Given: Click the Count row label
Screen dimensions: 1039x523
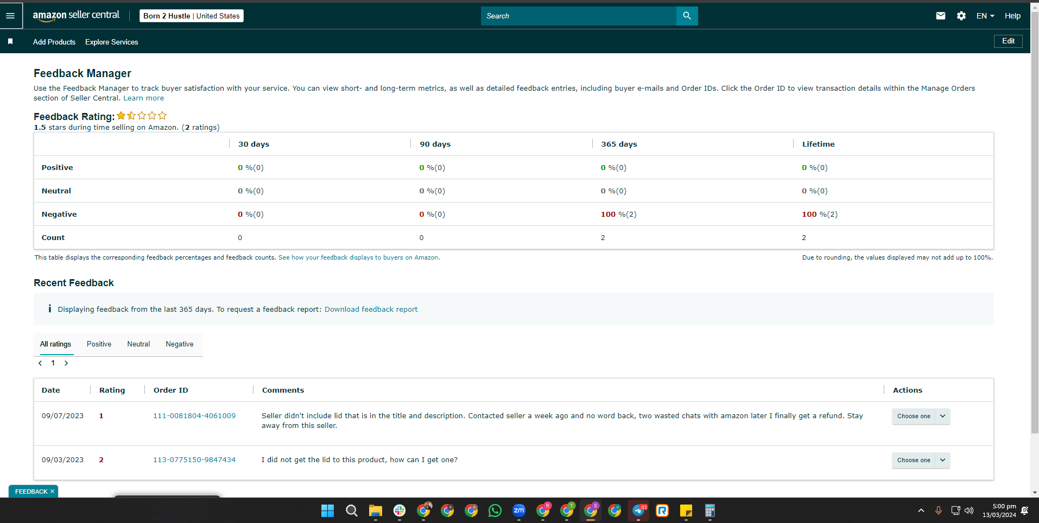Looking at the screenshot, I should pos(53,238).
